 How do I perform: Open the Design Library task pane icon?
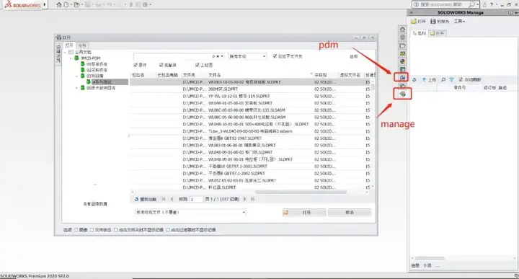click(x=402, y=37)
